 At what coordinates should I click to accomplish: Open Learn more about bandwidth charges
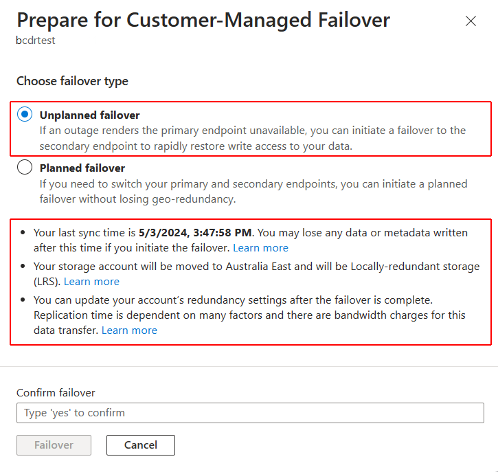point(129,330)
